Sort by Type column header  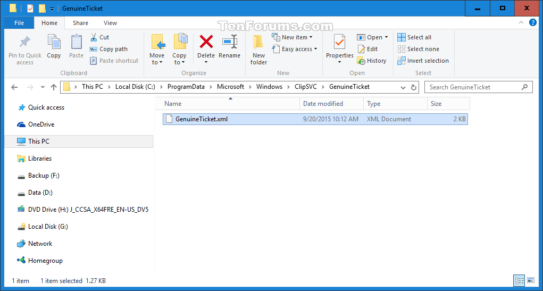click(x=395, y=104)
